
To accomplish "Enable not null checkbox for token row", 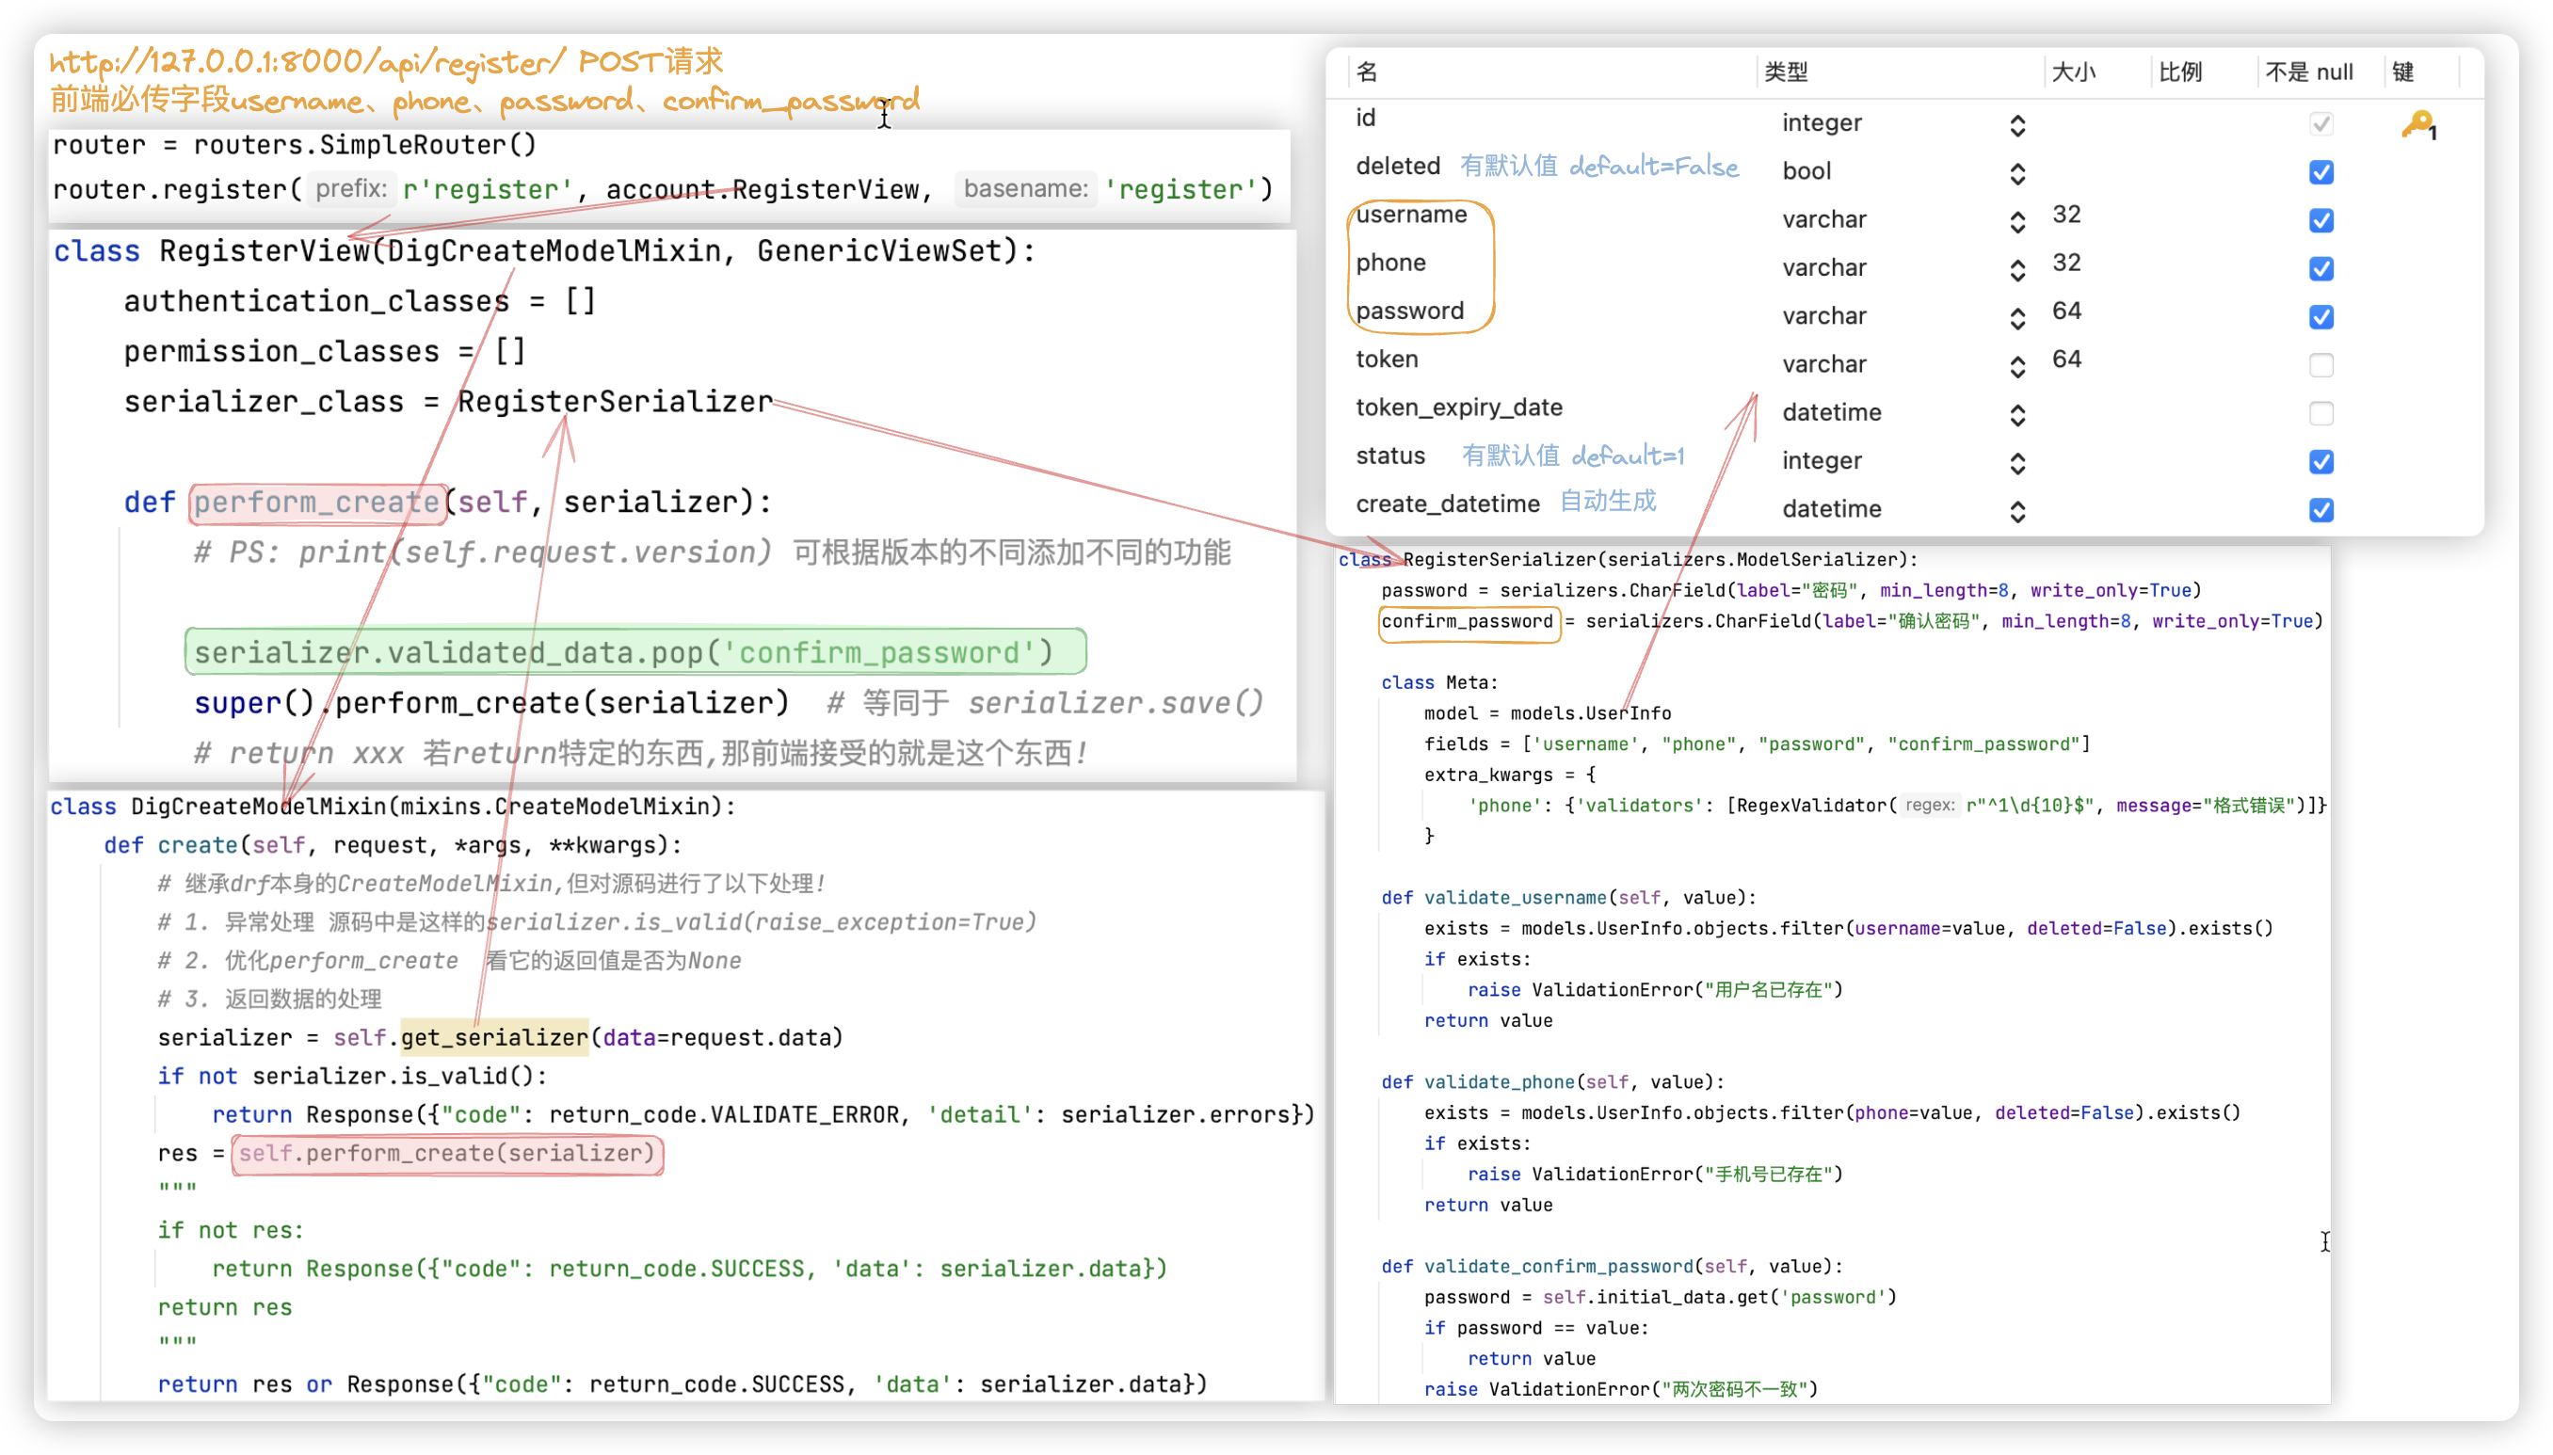I will click(2320, 365).
